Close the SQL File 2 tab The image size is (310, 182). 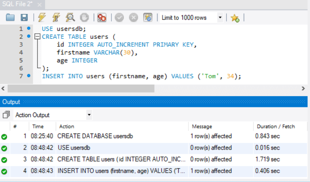pos(40,5)
